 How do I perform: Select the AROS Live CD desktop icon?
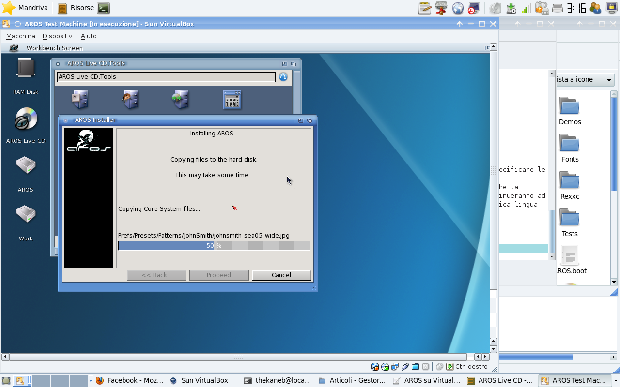[x=26, y=119]
